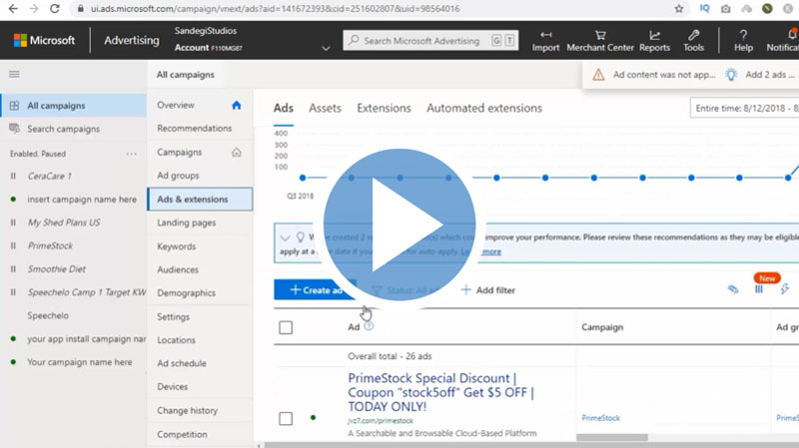Open Merchant Center
Viewport: 799px width, 448px height.
(600, 41)
